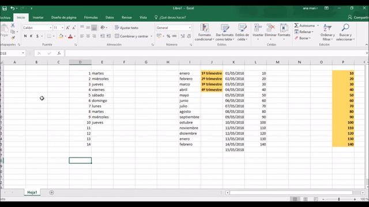Image resolution: width=369 pixels, height=207 pixels.
Task: Open Buscar y seleccionar menu
Action: pos(345,32)
